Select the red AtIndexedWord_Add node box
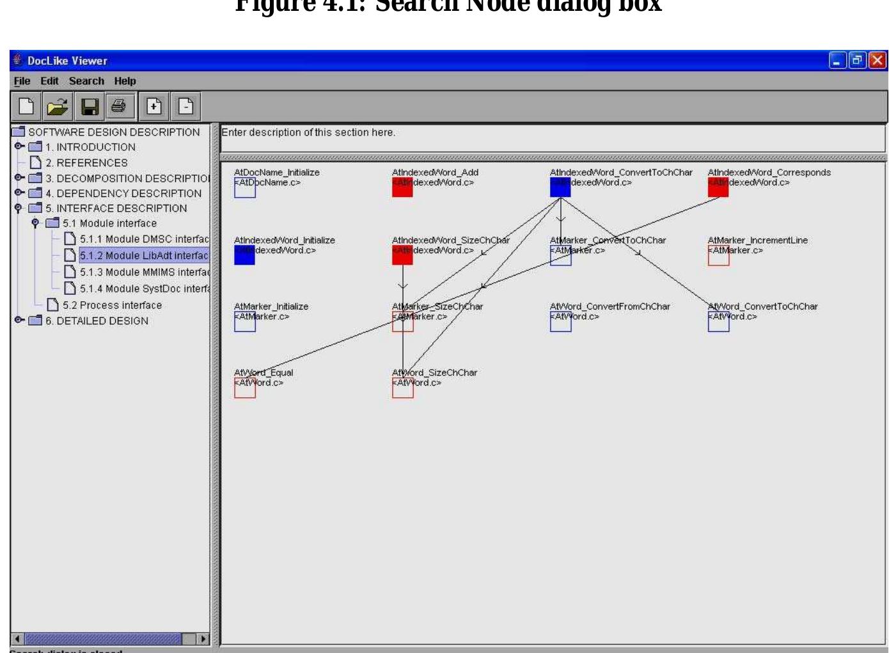The width and height of the screenshot is (889, 653). (402, 187)
